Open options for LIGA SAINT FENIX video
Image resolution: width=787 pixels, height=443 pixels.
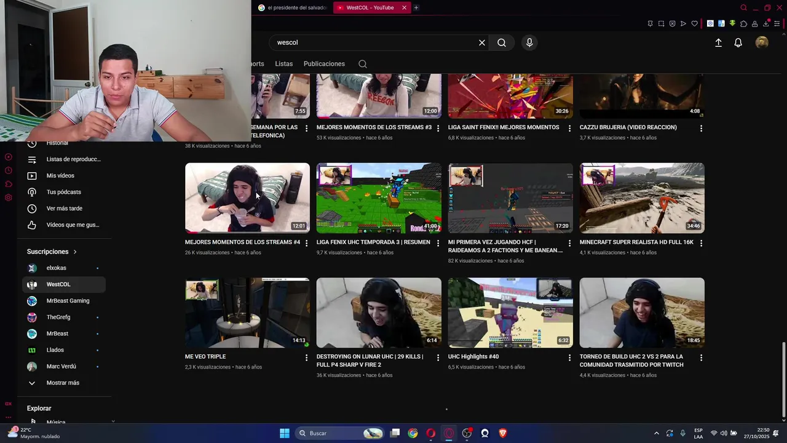click(x=569, y=128)
